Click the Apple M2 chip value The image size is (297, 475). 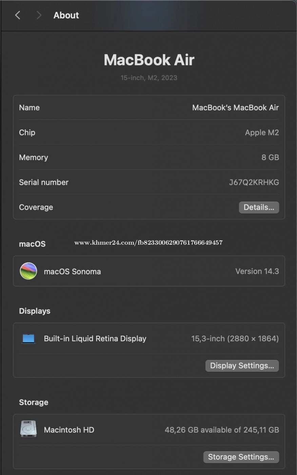[262, 133]
